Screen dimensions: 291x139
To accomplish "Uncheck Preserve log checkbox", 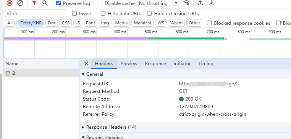I will coord(58,3).
